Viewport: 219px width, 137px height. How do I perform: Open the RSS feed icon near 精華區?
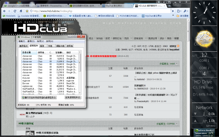pos(178,46)
